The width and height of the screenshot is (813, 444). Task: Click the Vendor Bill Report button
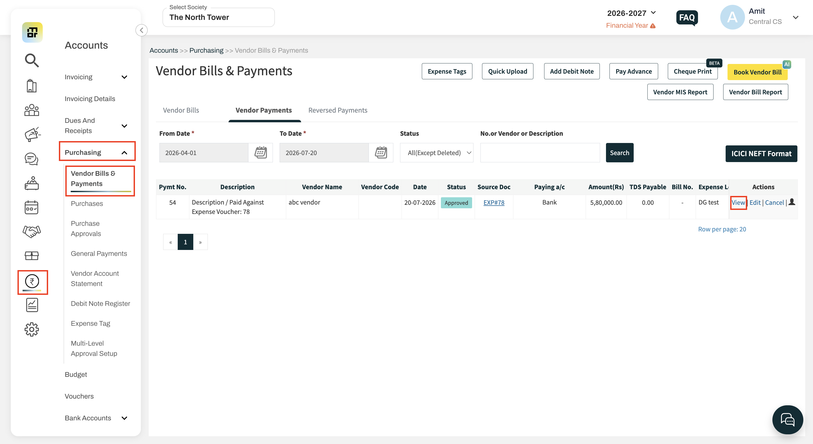755,92
